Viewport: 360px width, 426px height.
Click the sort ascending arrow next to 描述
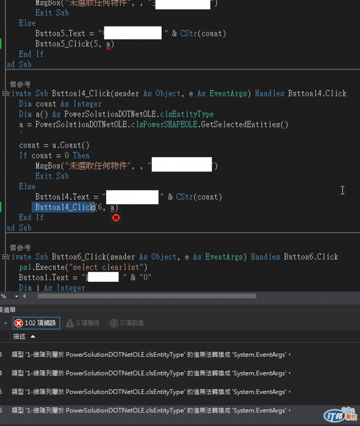pos(33,337)
